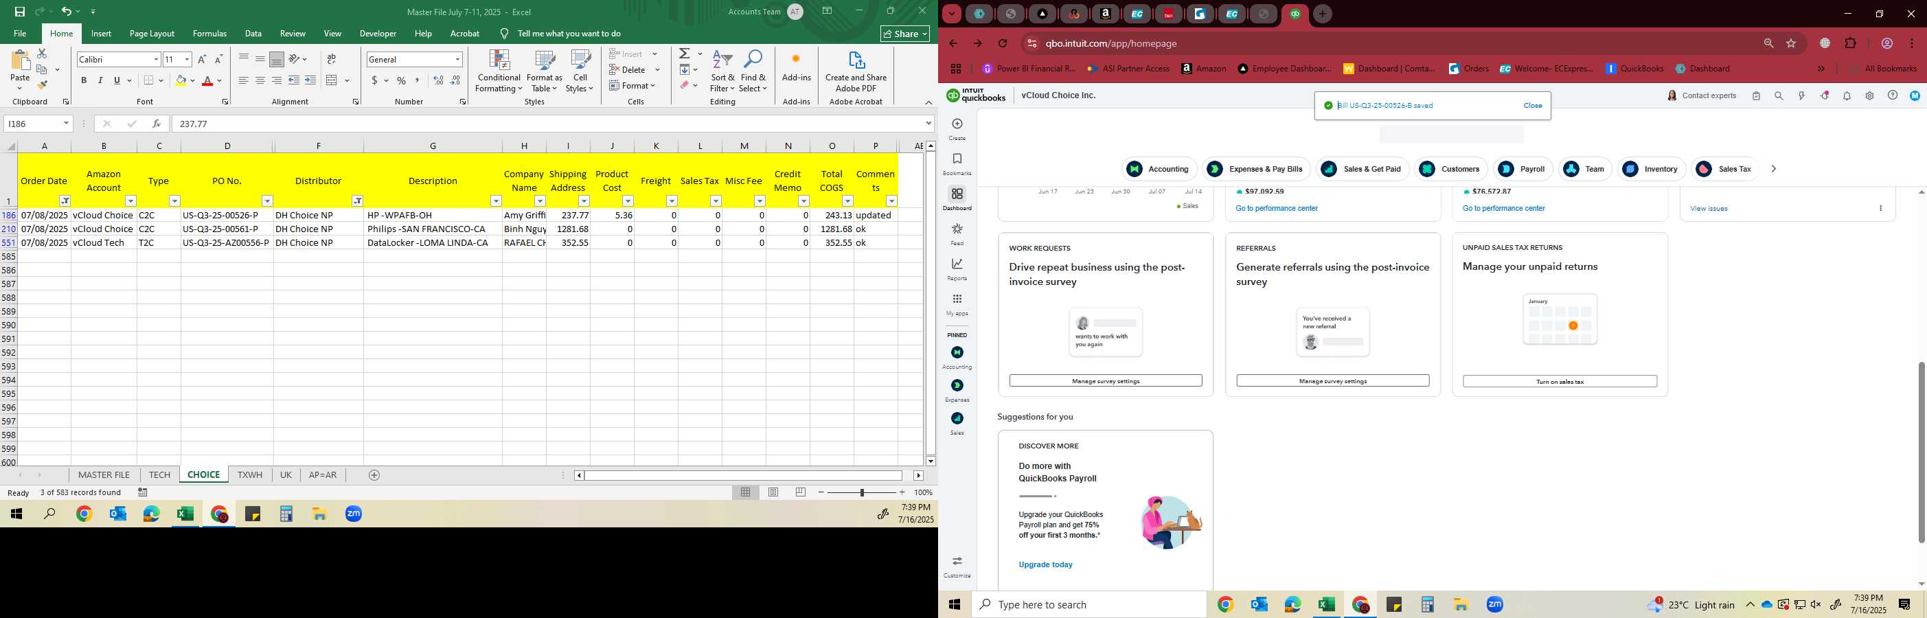Image resolution: width=1927 pixels, height=618 pixels.
Task: Adjust the Excel zoom slider
Action: (x=862, y=492)
